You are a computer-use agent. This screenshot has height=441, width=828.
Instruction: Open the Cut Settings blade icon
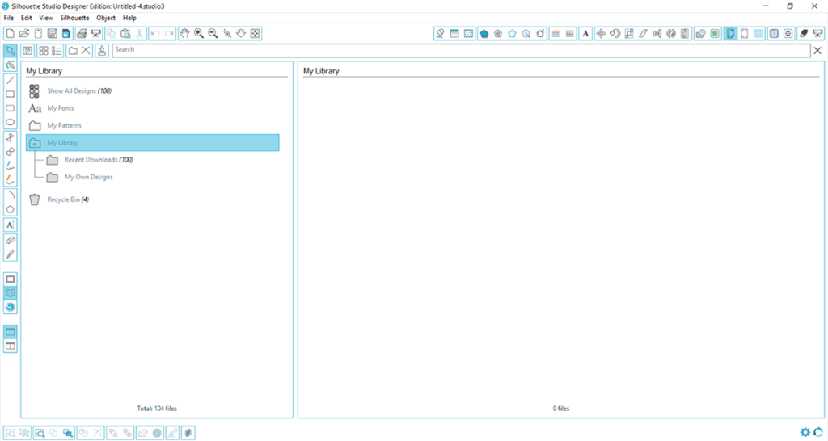click(804, 33)
